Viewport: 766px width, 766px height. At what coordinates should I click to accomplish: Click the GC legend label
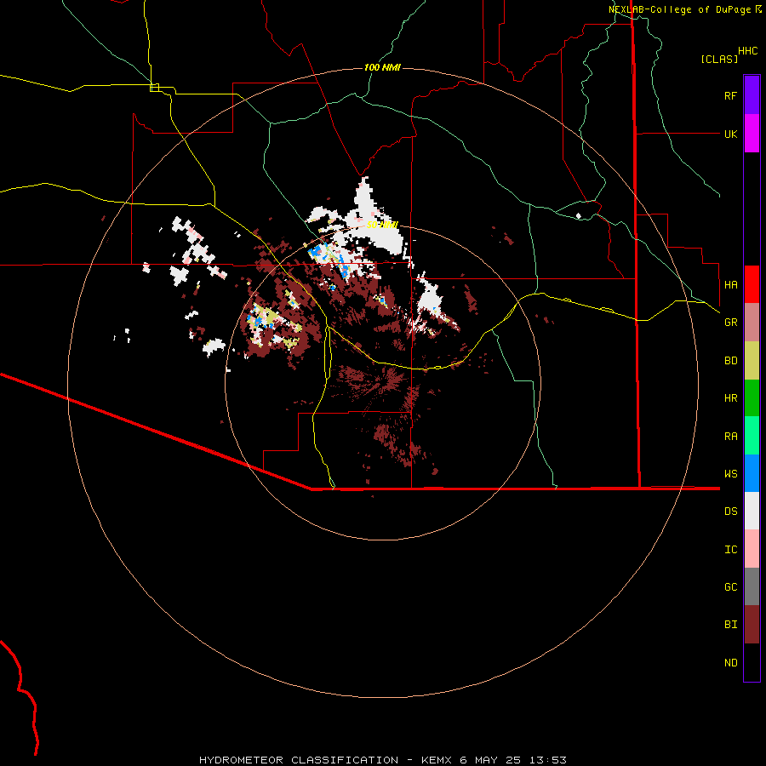tap(730, 587)
